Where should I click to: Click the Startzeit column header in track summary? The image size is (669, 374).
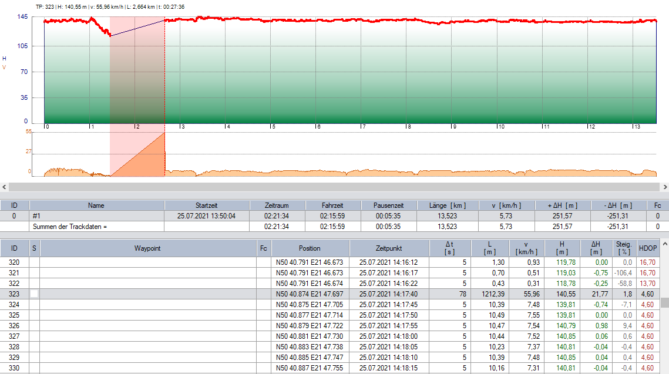207,205
